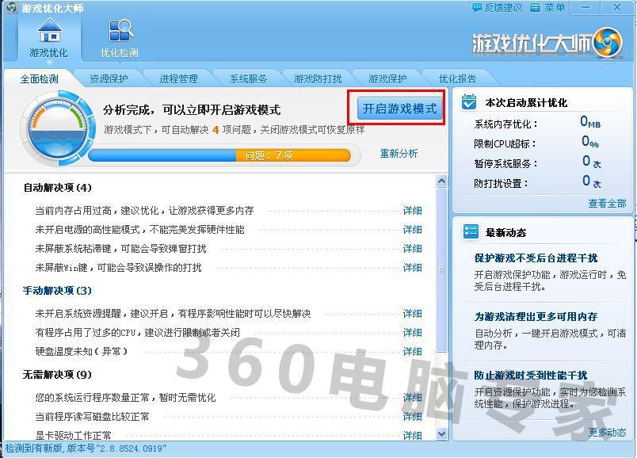Select 手动解决项 (3) section header
Viewport: 637px width, 458px height.
(57, 291)
